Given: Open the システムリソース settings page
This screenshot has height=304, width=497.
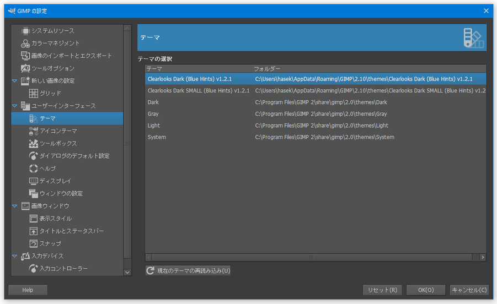Looking at the screenshot, I should (67, 31).
